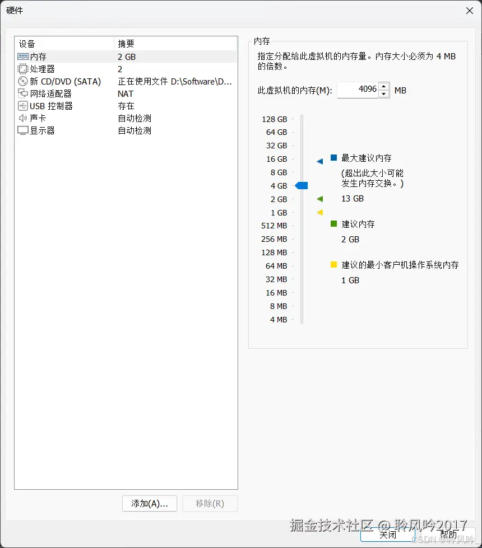Open help via the 帮助 button

pyautogui.click(x=449, y=535)
